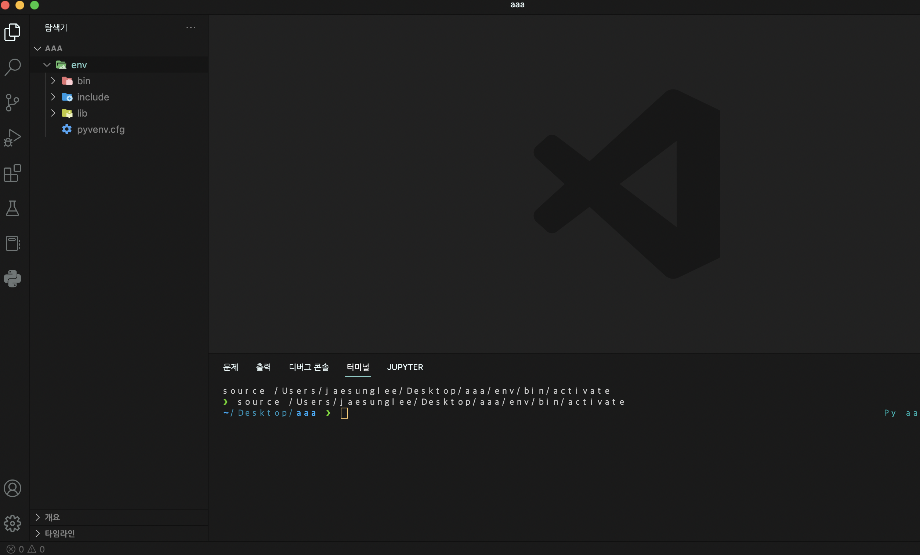Select the env folder name
The width and height of the screenshot is (920, 555).
pyautogui.click(x=79, y=65)
